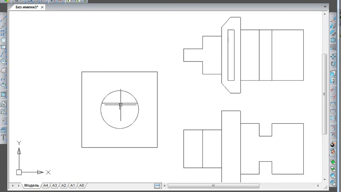Click the horizontal scrollbar left arrow
341x192 pixels.
pyautogui.click(x=164, y=186)
